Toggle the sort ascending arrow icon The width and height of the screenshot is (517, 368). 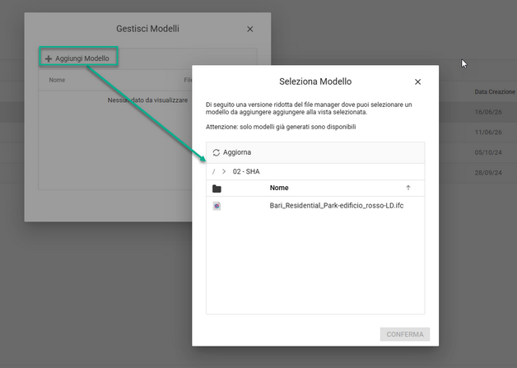(408, 188)
